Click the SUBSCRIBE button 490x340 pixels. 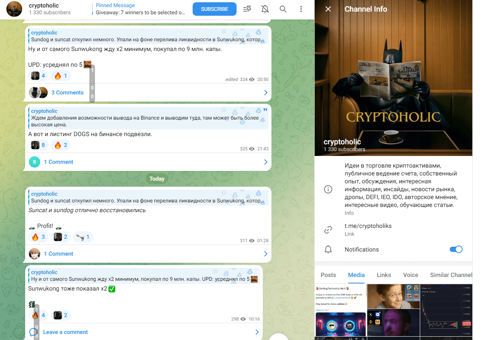click(x=214, y=9)
